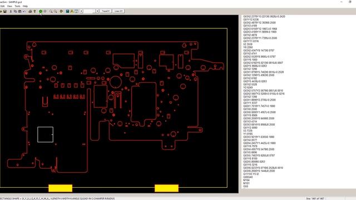Select the Y2.6249 code line
This screenshot has height=200, width=356.
(248, 88)
